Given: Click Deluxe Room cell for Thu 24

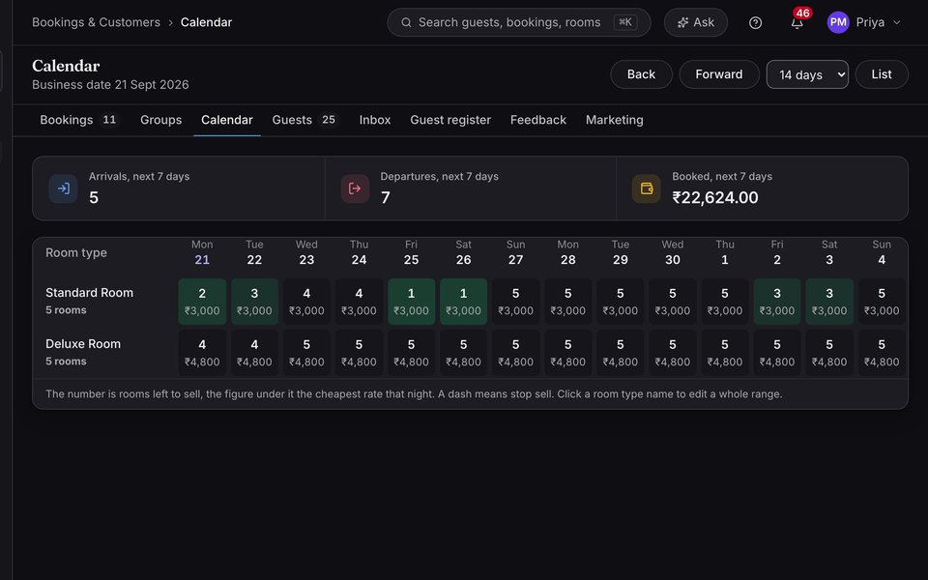Looking at the screenshot, I should click(360, 353).
